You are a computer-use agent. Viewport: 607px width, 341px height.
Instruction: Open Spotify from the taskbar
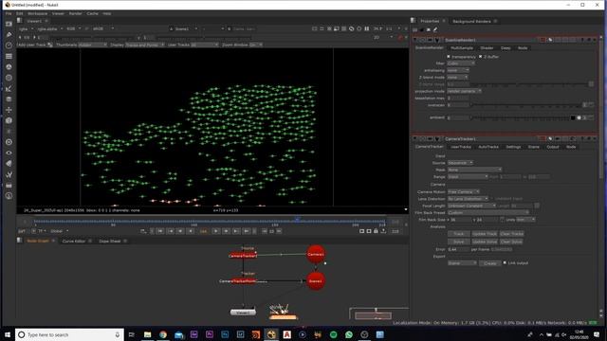[x=333, y=334]
